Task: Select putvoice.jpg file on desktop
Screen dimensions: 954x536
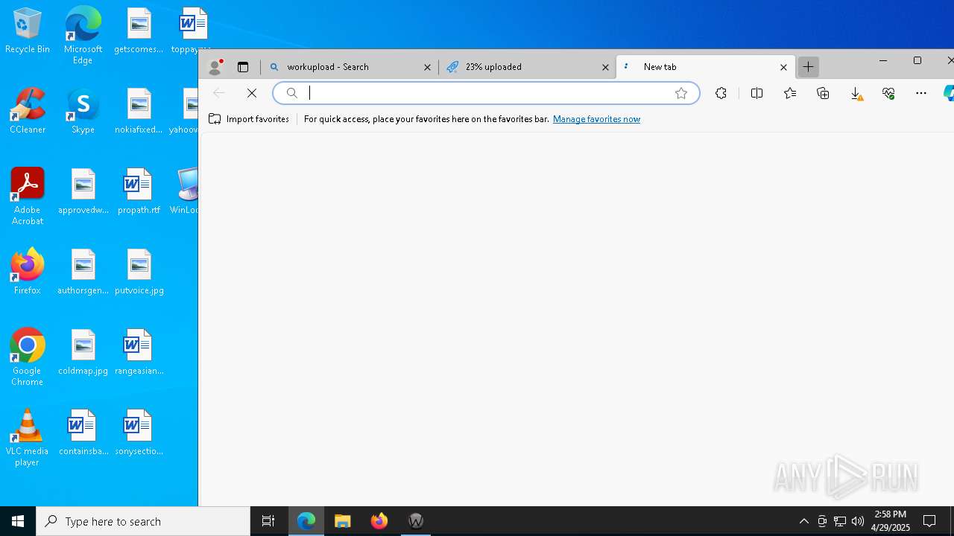Action: pos(139,272)
